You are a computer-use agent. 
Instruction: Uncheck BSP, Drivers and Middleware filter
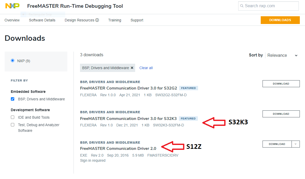coord(12,99)
